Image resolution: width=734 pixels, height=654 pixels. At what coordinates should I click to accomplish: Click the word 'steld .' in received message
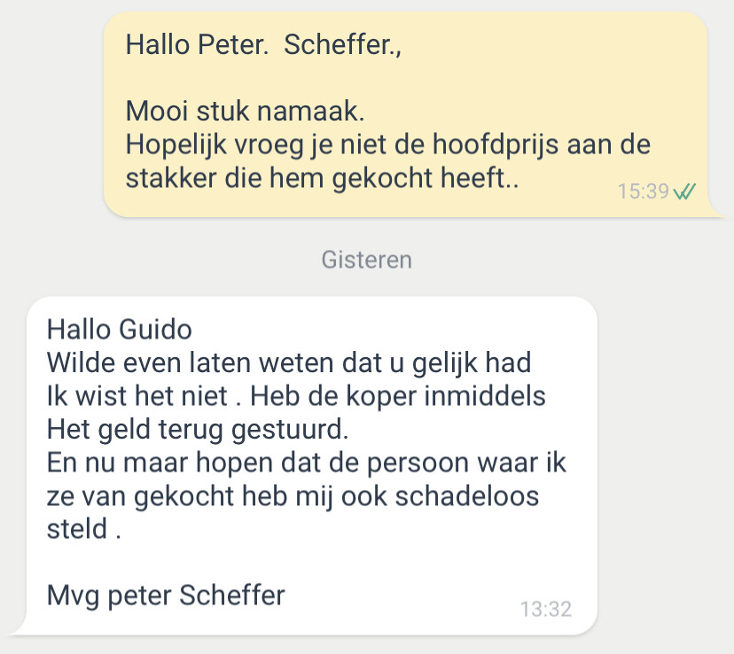[84, 529]
